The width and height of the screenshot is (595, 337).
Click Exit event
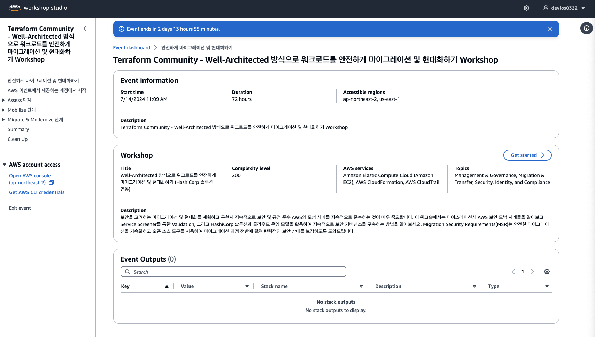pyautogui.click(x=20, y=208)
